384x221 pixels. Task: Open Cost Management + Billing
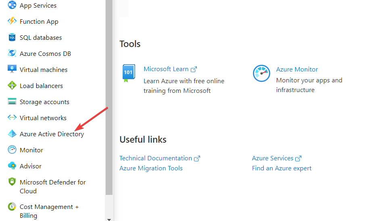tap(49, 211)
